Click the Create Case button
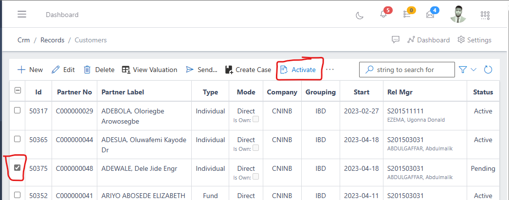Image resolution: width=509 pixels, height=200 pixels. pos(248,70)
